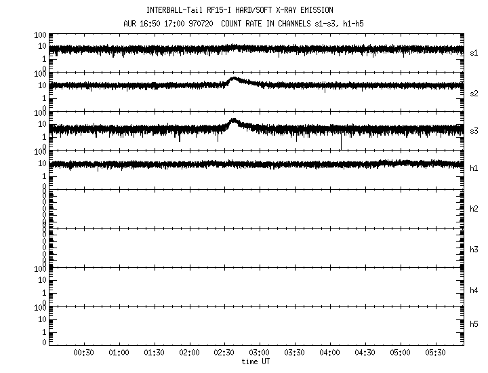Select the 02:00 time tick label
488x373 pixels.
point(189,353)
